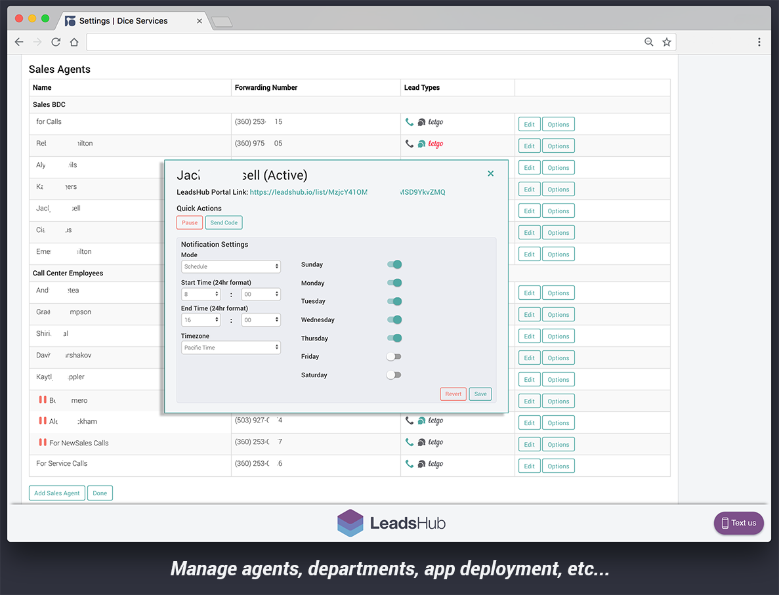Screen dimensions: 779x595
Task: Open Timezone dropdown showing Pacific Time
Action: click(x=231, y=348)
